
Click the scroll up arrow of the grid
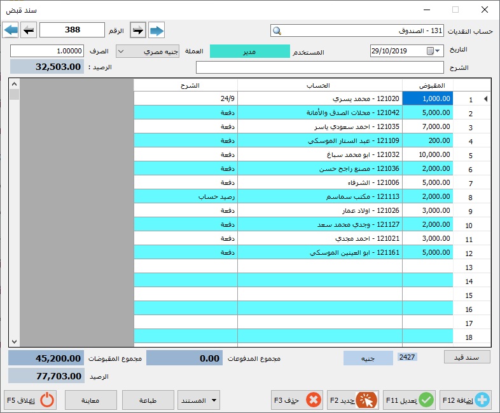pyautogui.click(x=15, y=84)
